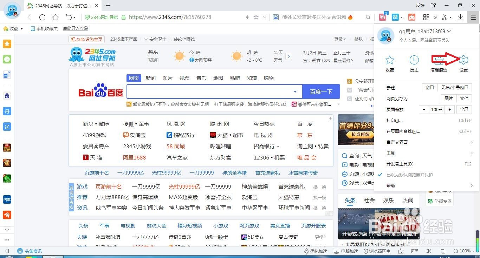
Task: Click the 把2345设为主页 link
Action: [x=86, y=39]
